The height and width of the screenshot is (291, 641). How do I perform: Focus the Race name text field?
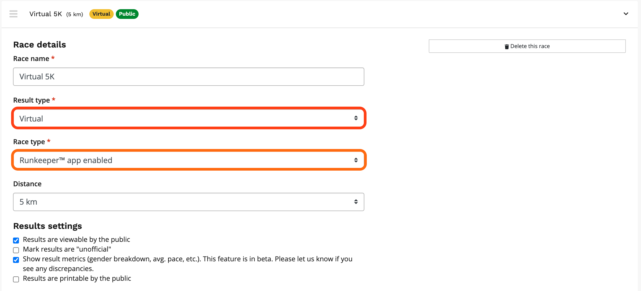(x=188, y=77)
